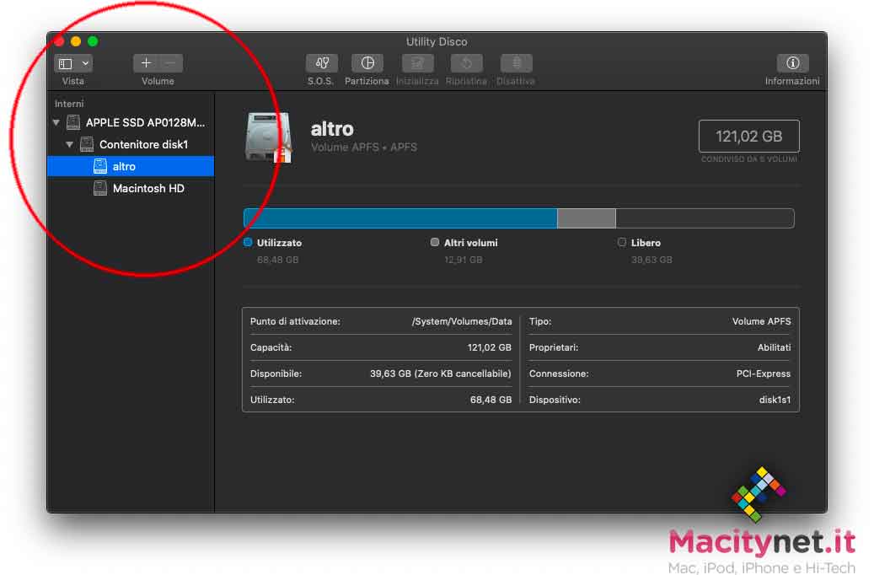
Task: Click the 121,02 GB capacity box
Action: [748, 136]
